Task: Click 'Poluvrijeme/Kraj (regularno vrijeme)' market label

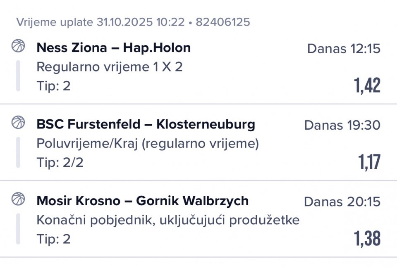Action: click(148, 143)
